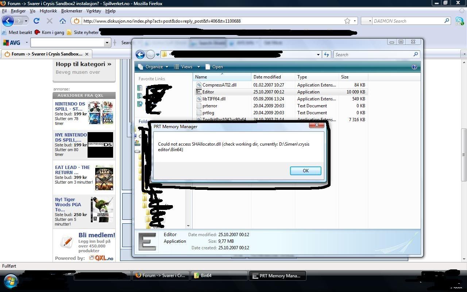Open Explorer recent pages dropdown arrow
The width and height of the screenshot is (467, 292).
(158, 55)
